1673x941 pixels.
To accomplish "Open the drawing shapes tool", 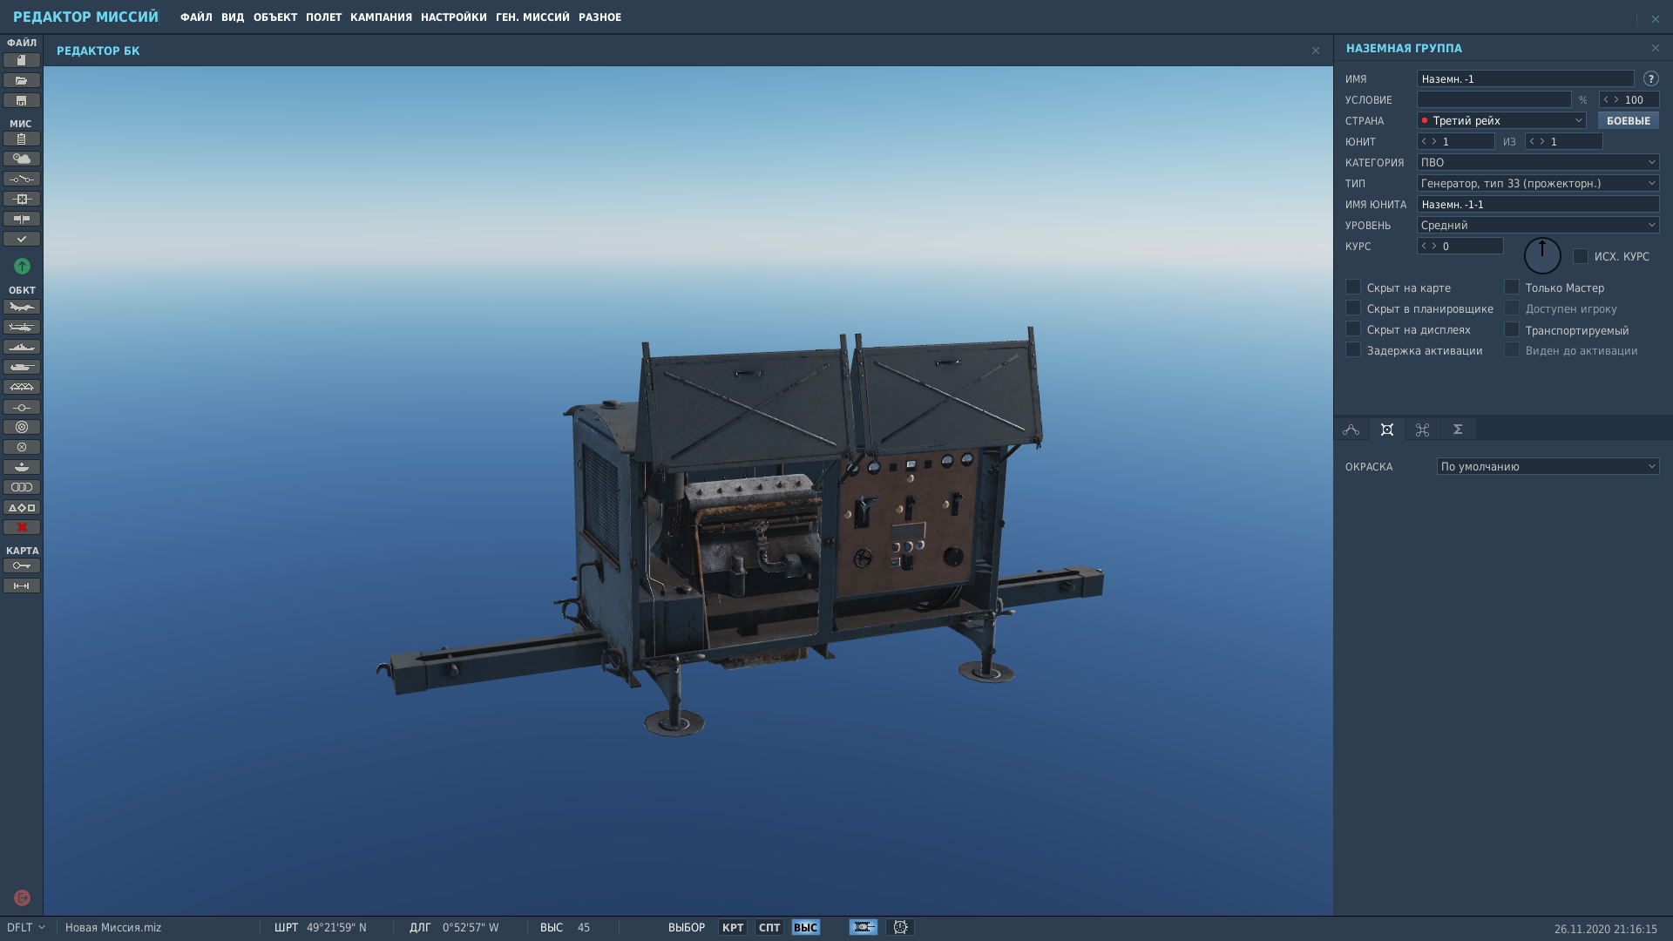I will pos(22,507).
